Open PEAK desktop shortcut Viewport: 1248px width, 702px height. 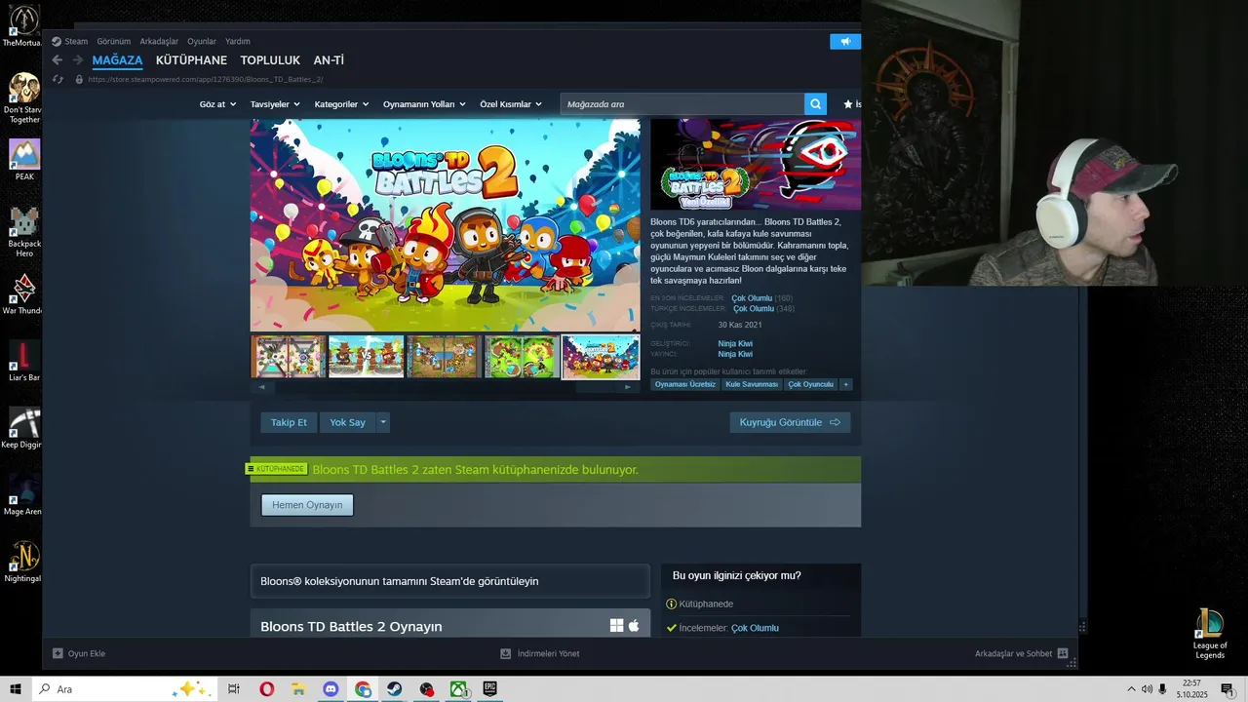pyautogui.click(x=23, y=160)
